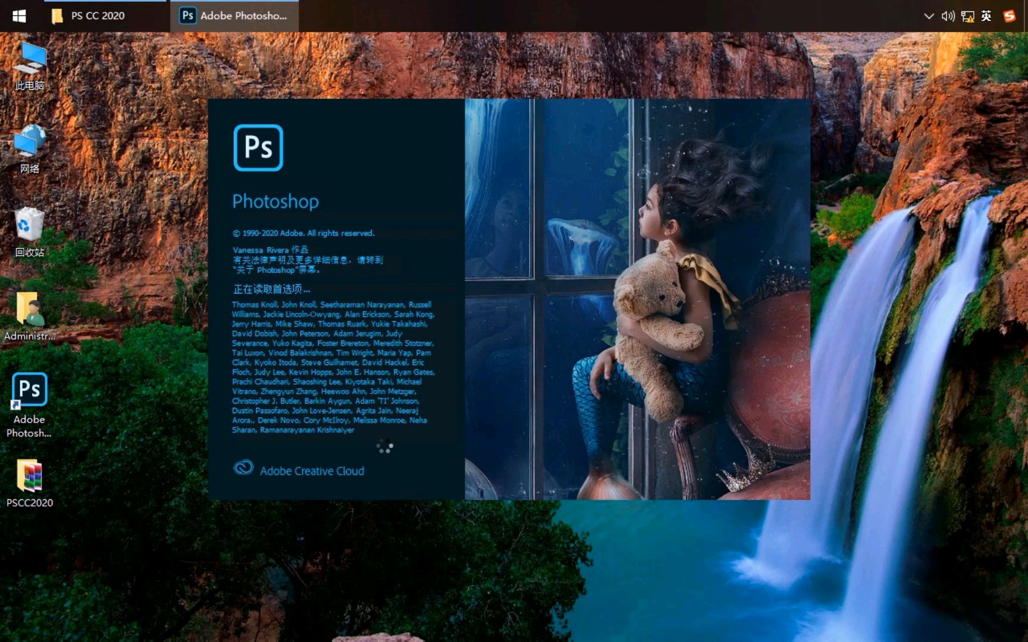
Task: Open the Sogou input method tray icon
Action: pos(1009,16)
